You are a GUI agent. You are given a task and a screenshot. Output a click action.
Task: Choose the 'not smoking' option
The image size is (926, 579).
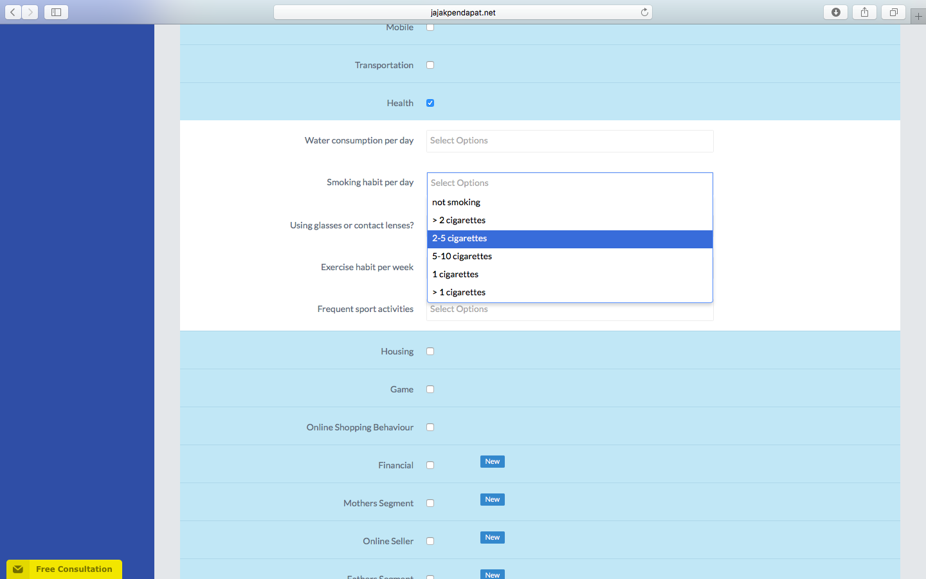coord(570,202)
